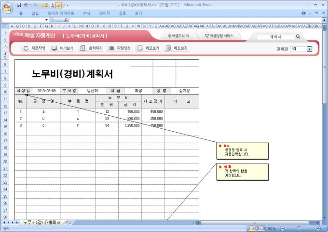Expand Customize Quick Access Toolbar arrow
The image size is (328, 232).
(x=68, y=5)
